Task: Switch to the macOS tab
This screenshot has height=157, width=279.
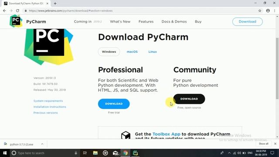Action: tap(132, 52)
